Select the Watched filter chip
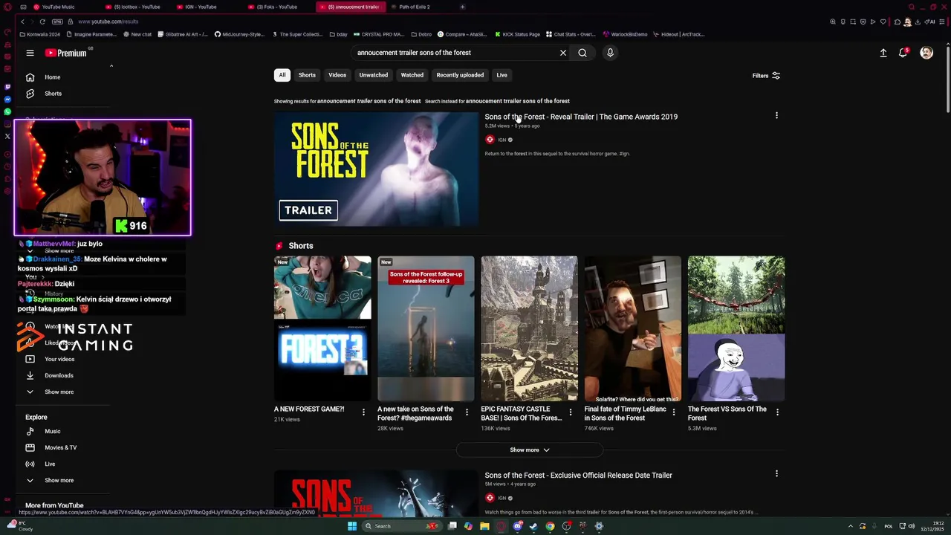The image size is (951, 535). click(x=412, y=75)
